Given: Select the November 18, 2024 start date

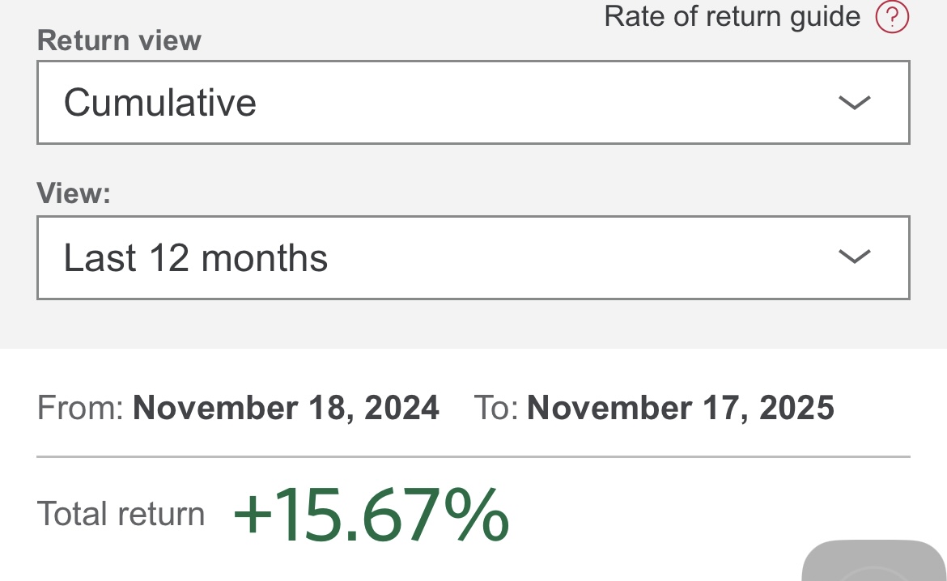Looking at the screenshot, I should (286, 408).
